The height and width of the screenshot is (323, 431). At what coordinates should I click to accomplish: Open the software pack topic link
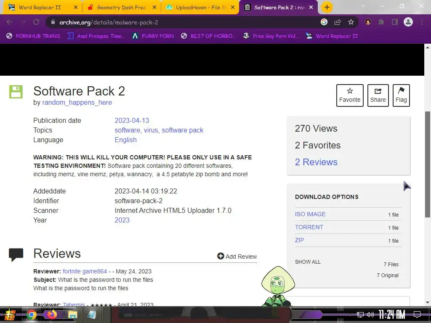183,130
